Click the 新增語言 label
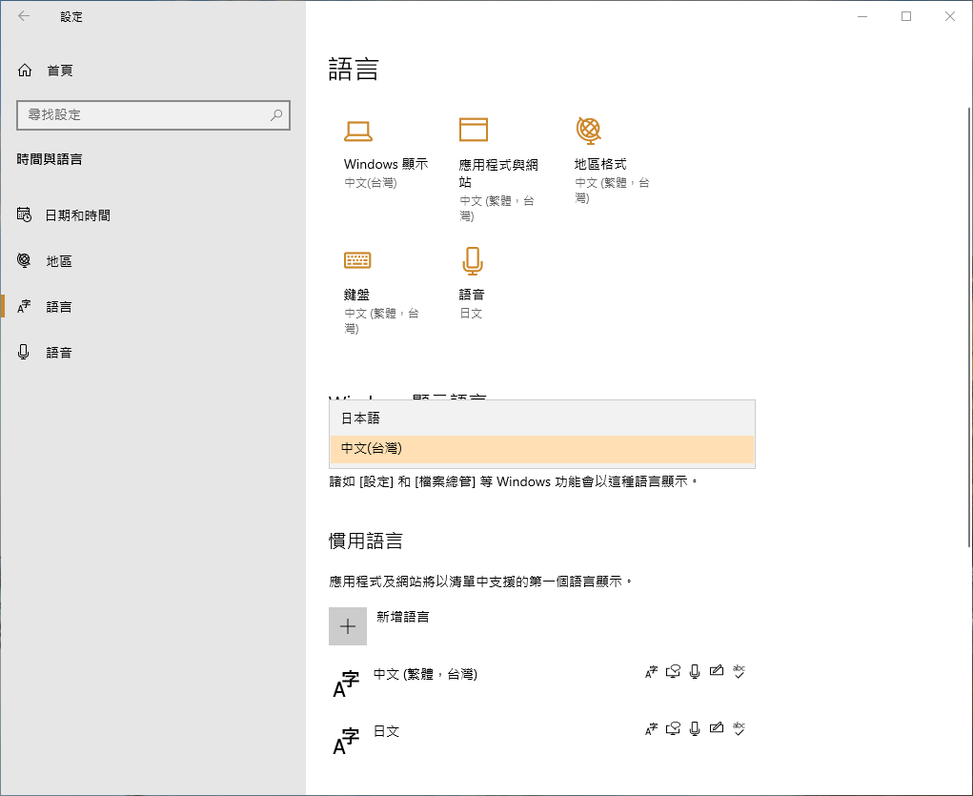Viewport: 973px width, 796px height. (402, 617)
